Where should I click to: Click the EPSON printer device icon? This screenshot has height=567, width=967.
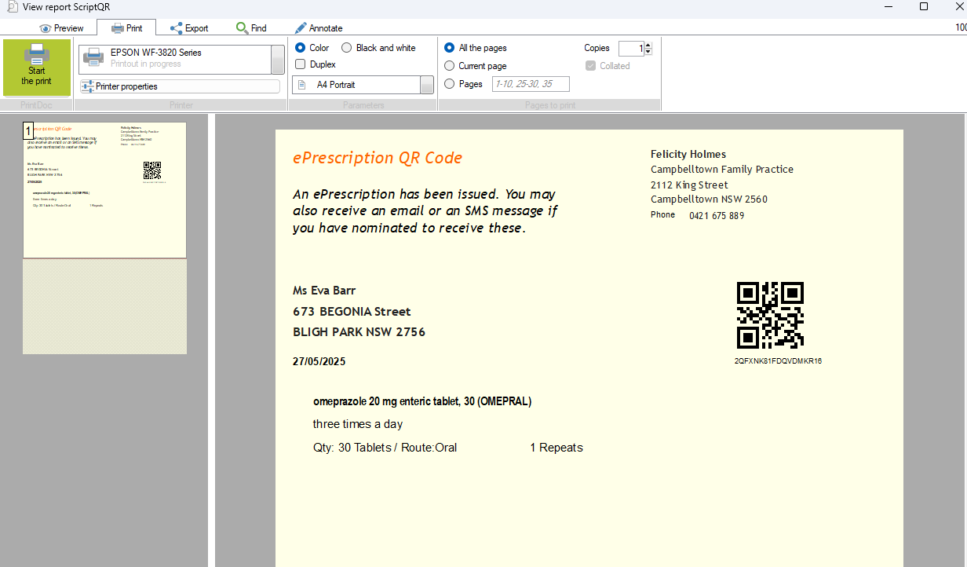pyautogui.click(x=93, y=57)
